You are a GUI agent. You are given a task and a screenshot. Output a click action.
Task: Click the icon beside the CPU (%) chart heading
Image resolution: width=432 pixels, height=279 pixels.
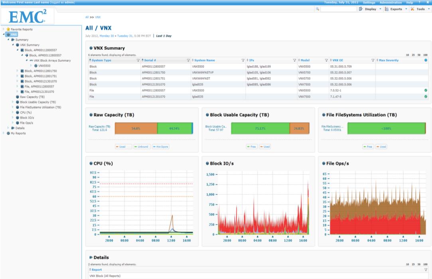[91, 163]
